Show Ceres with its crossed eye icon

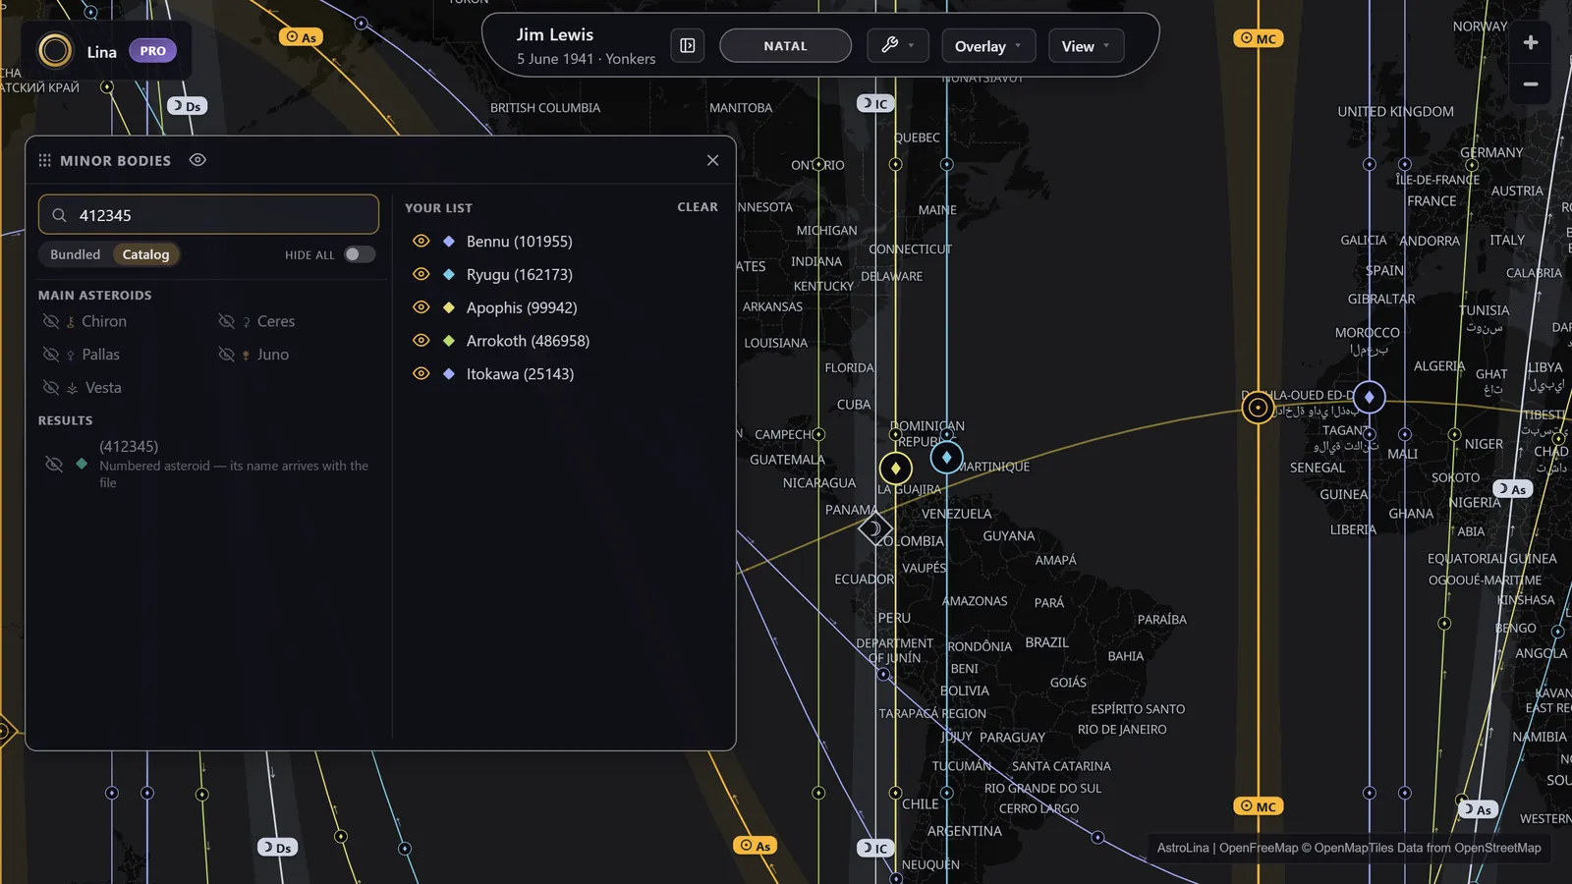click(x=226, y=321)
